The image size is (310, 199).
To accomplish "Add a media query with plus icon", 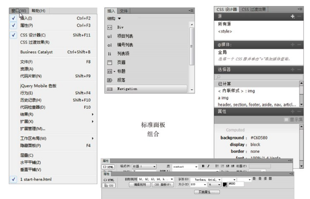I will 293,45.
